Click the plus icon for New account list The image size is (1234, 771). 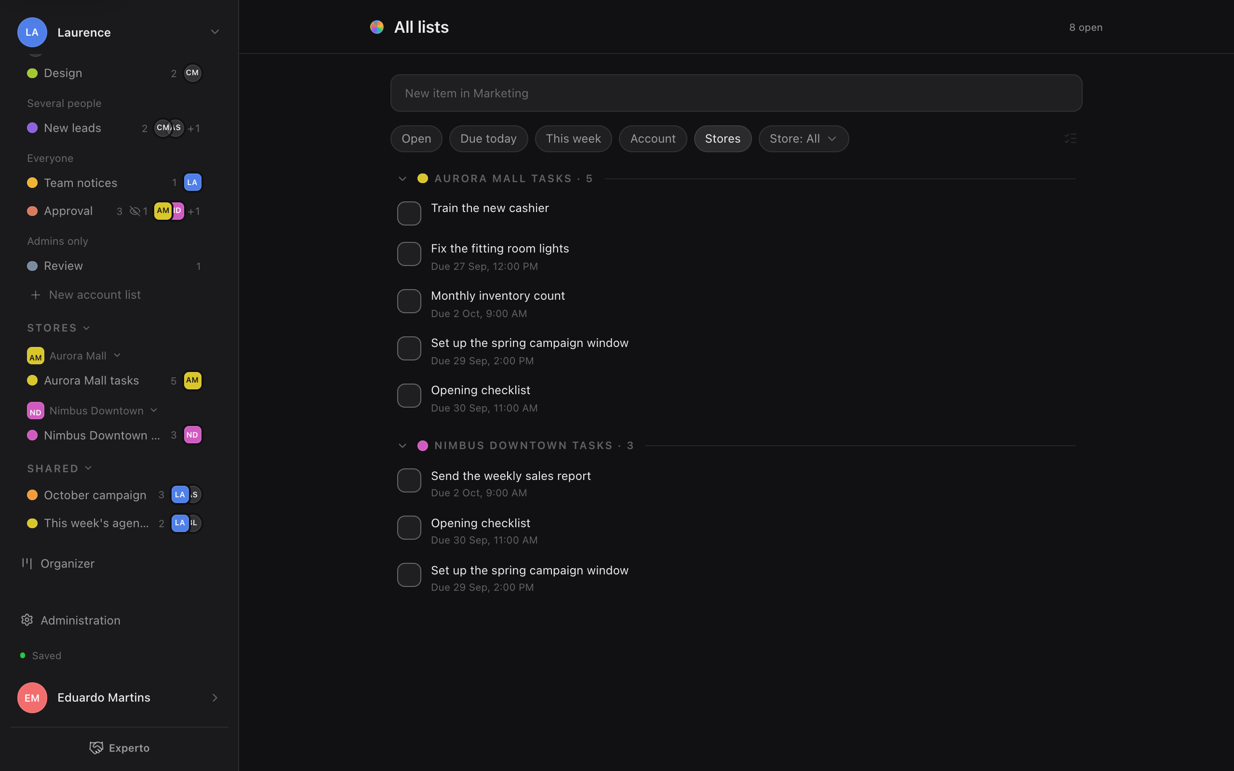(35, 295)
